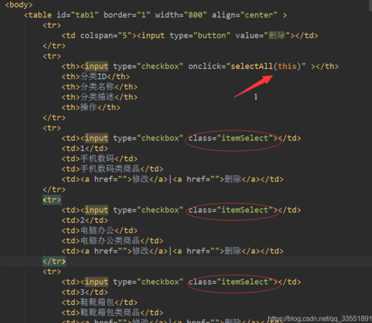Select the highlighted closing tr tag
The height and width of the screenshot is (323, 372).
(x=54, y=261)
